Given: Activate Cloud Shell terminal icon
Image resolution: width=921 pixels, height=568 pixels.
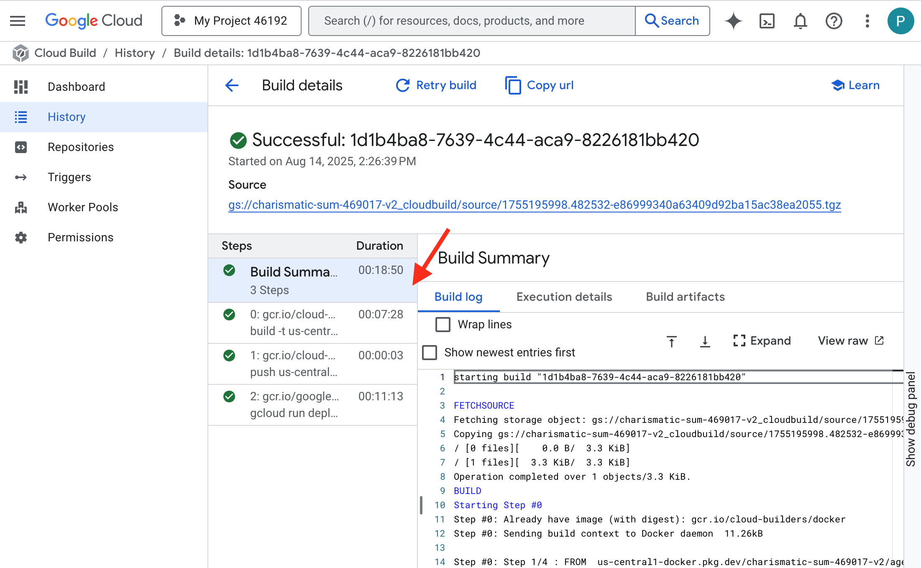Looking at the screenshot, I should [x=767, y=20].
